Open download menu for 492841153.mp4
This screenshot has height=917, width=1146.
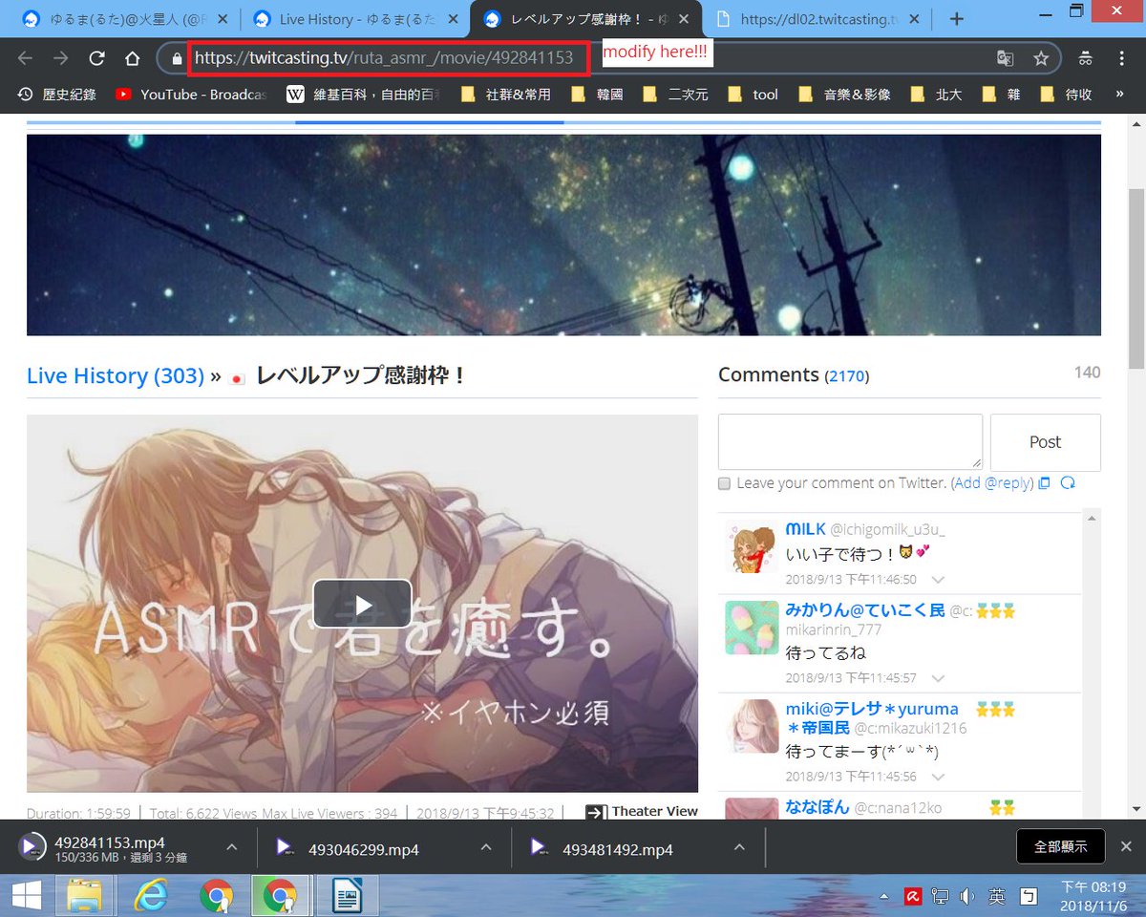[x=232, y=847]
